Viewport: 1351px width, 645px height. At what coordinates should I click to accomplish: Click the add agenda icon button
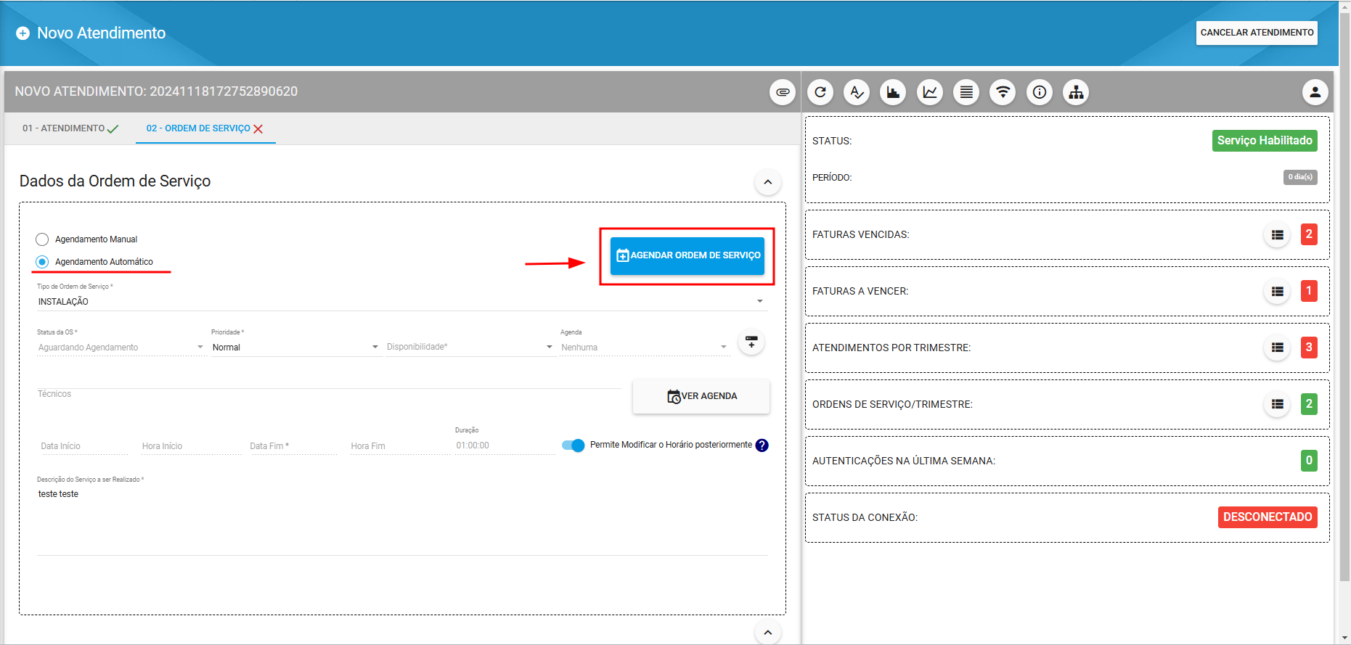coord(751,342)
